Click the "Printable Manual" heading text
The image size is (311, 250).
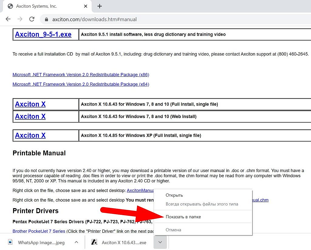pos(39,153)
